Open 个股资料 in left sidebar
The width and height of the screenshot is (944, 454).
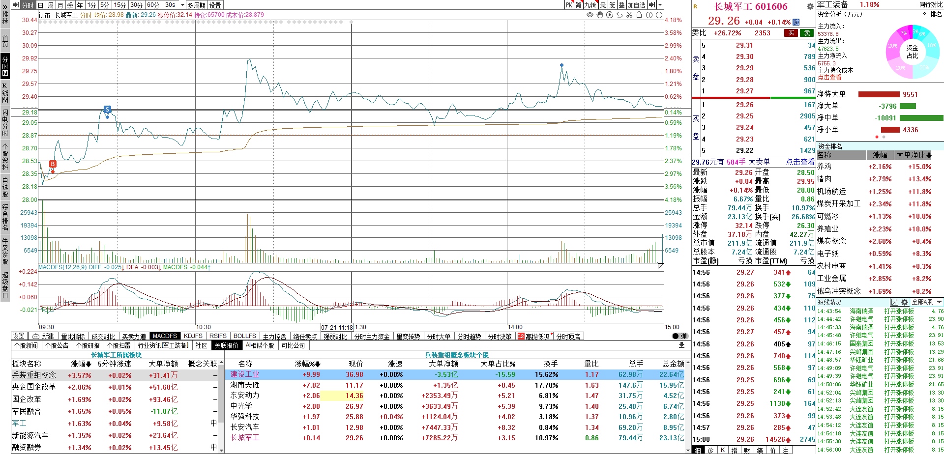coord(5,156)
